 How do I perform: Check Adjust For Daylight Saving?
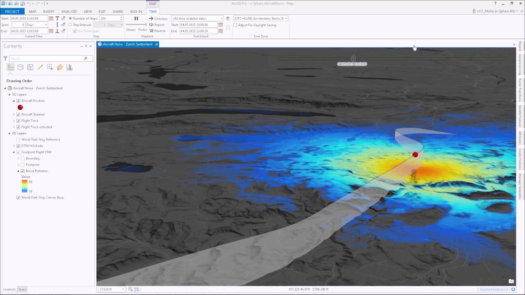point(235,25)
